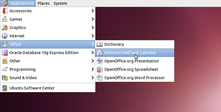Open the System menu
Image resolution: width=221 pixels, height=112 pixels.
[60, 3]
